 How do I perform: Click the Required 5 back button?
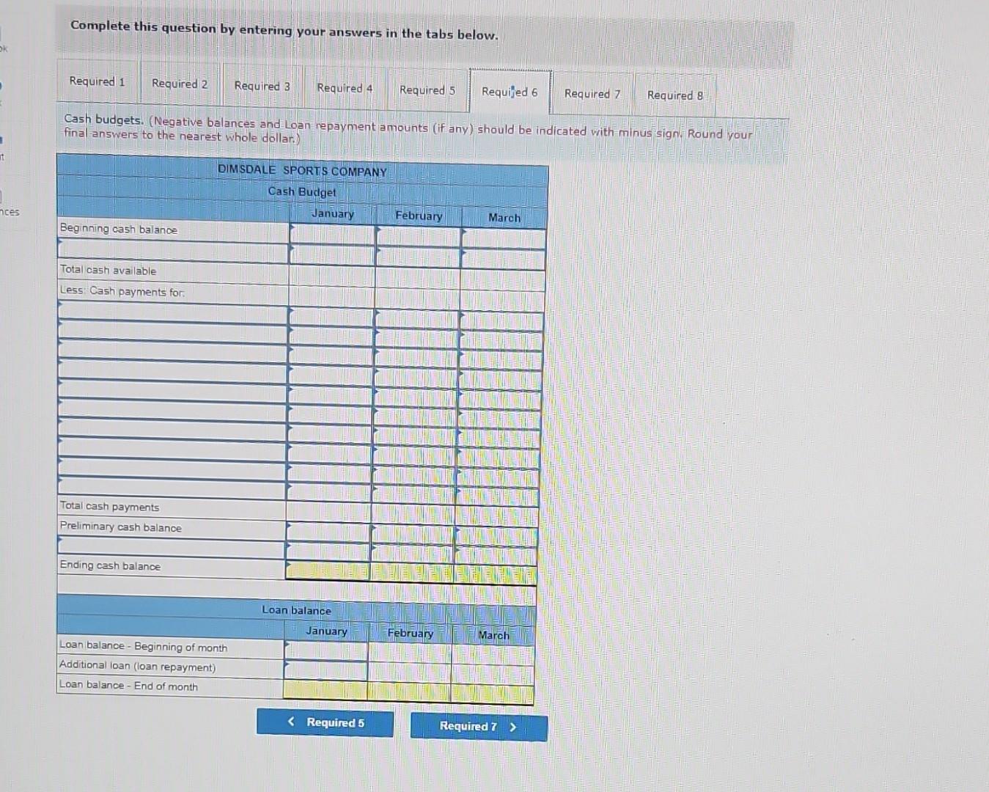click(325, 722)
